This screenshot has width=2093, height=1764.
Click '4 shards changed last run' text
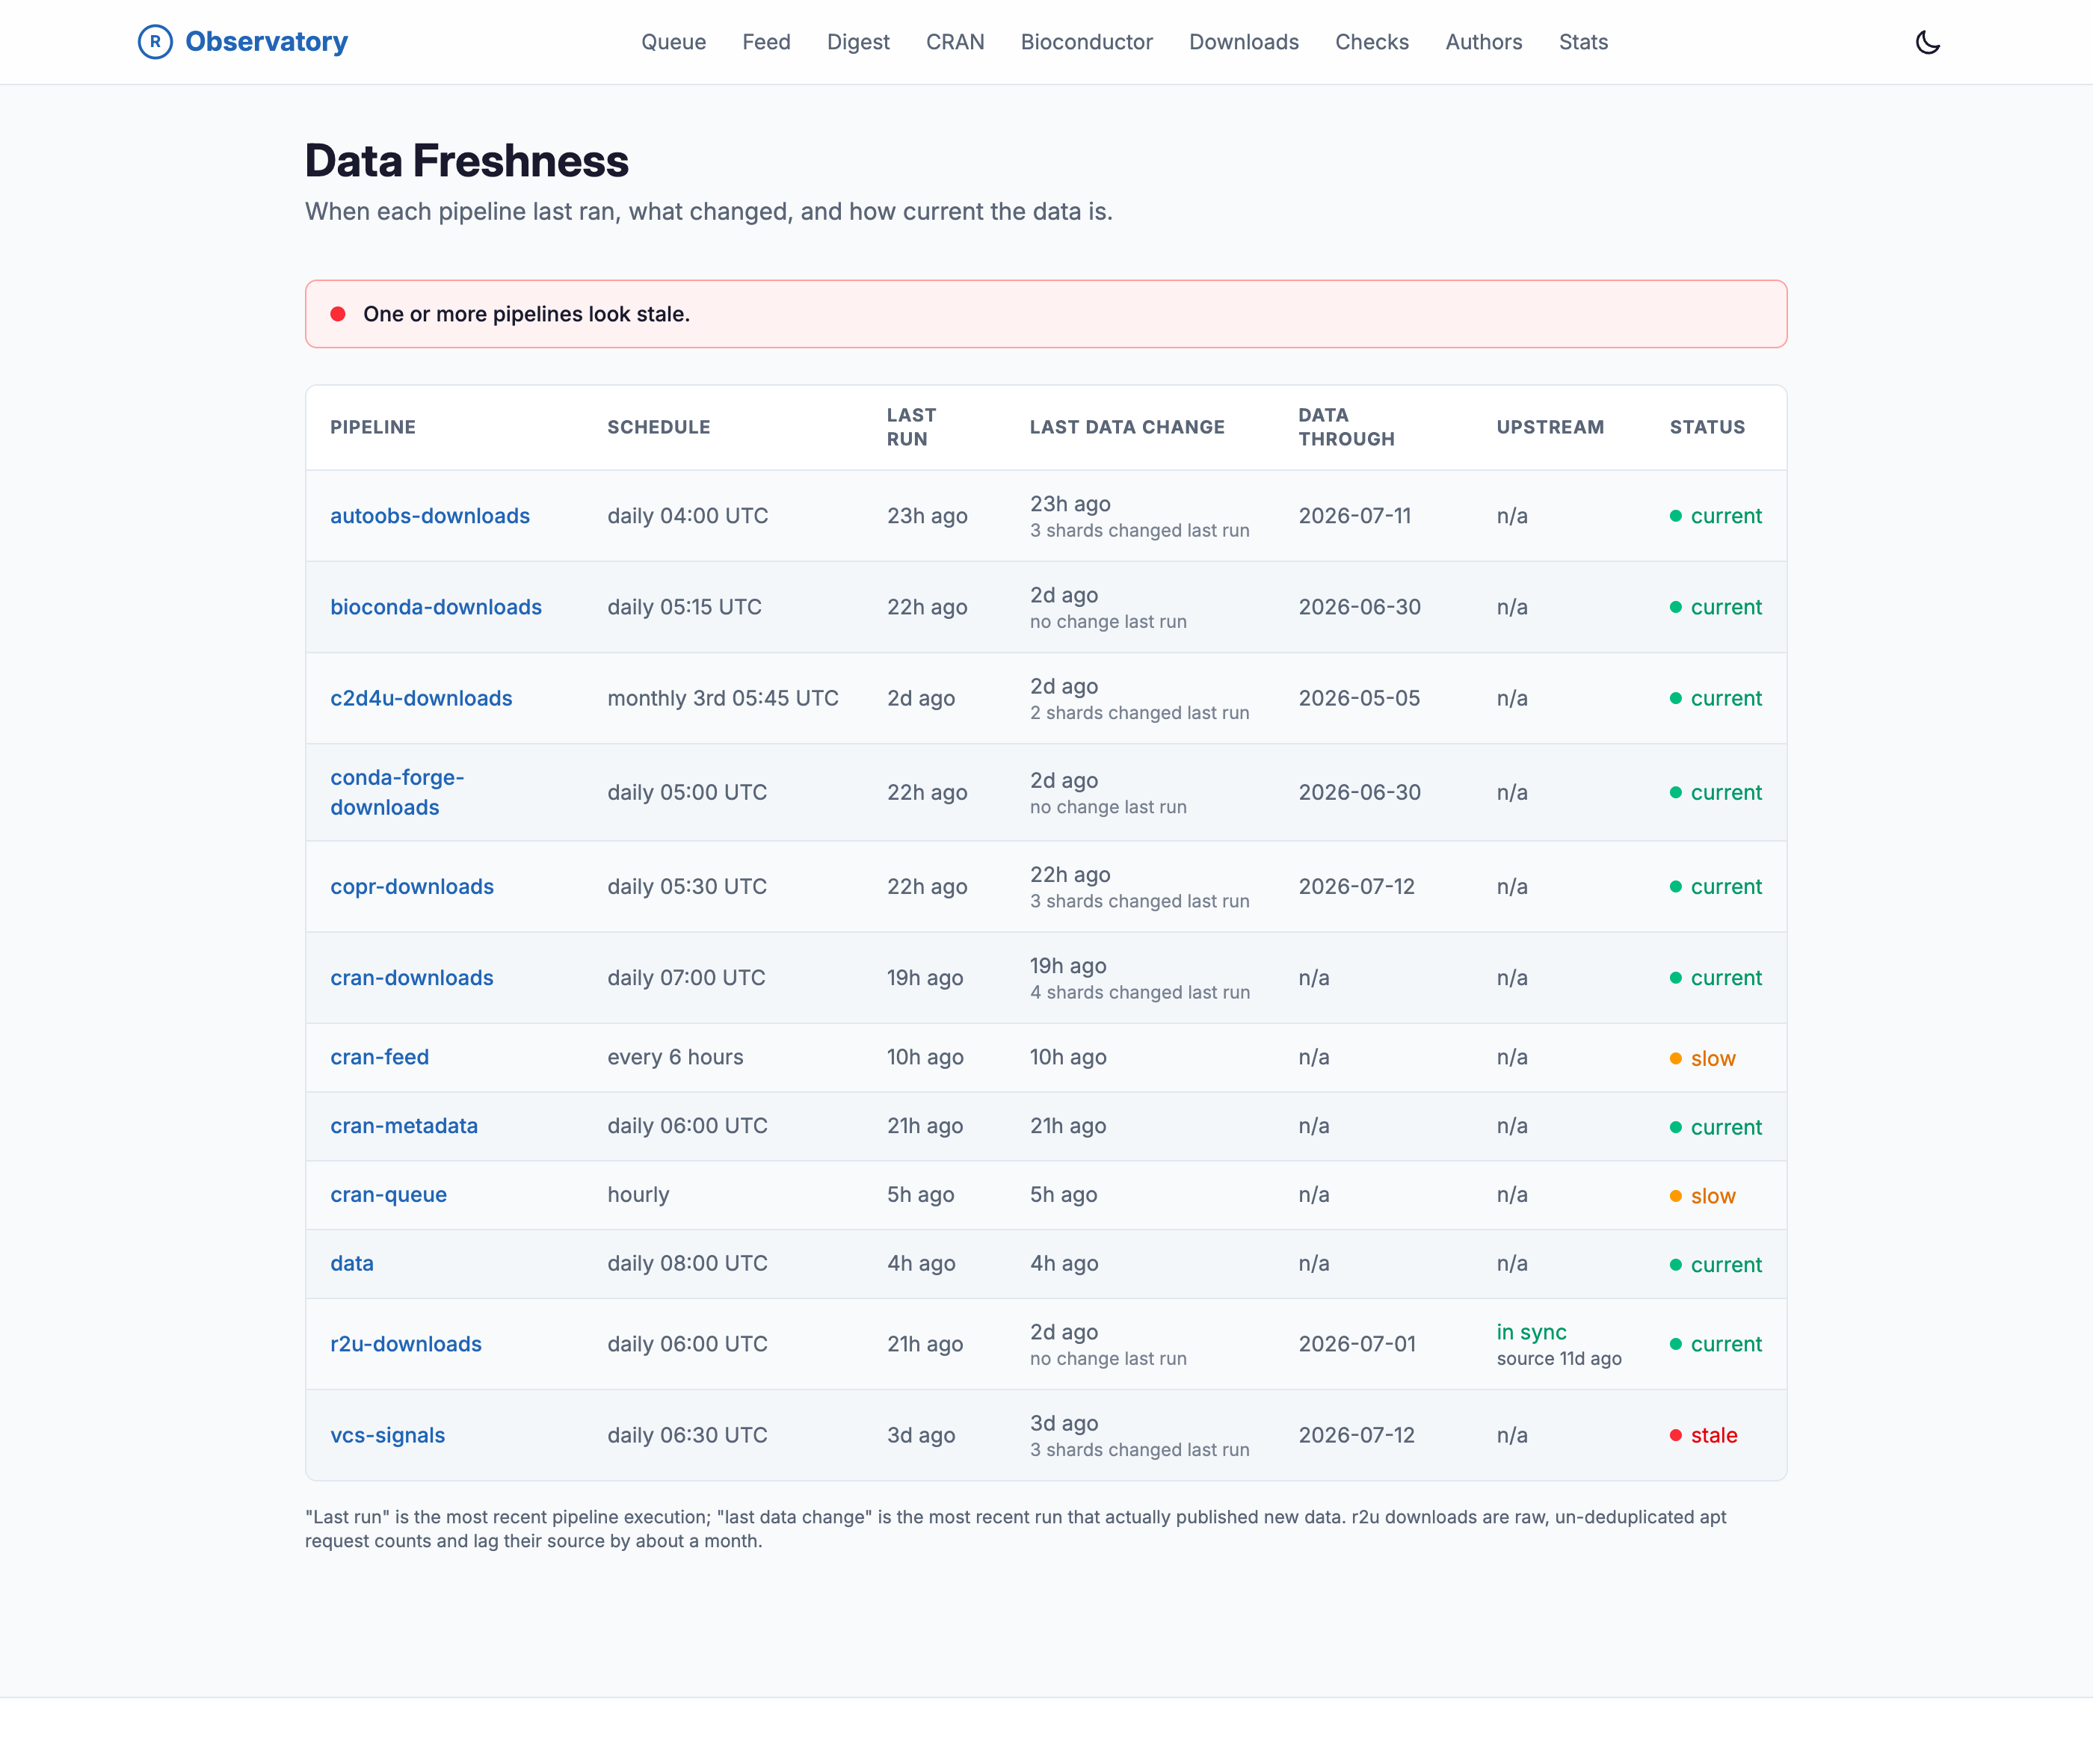pyautogui.click(x=1140, y=992)
